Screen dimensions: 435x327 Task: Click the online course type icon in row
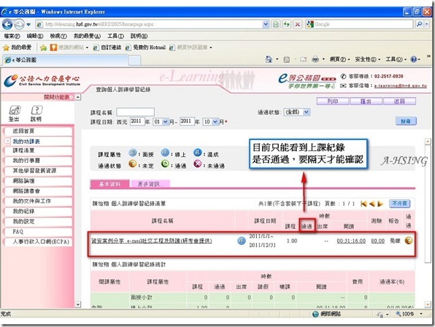point(241,241)
